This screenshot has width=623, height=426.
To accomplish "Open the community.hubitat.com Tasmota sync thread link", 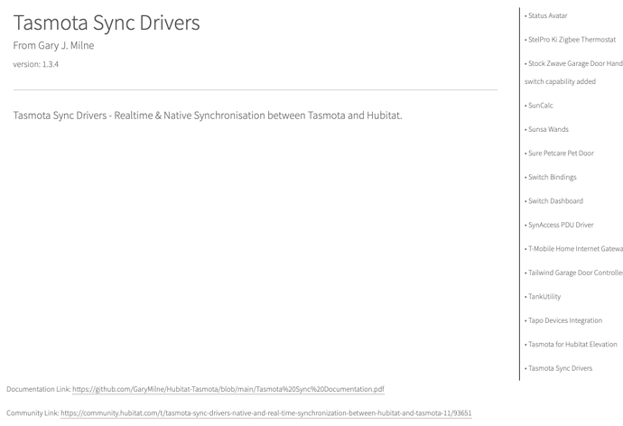I will [265, 412].
